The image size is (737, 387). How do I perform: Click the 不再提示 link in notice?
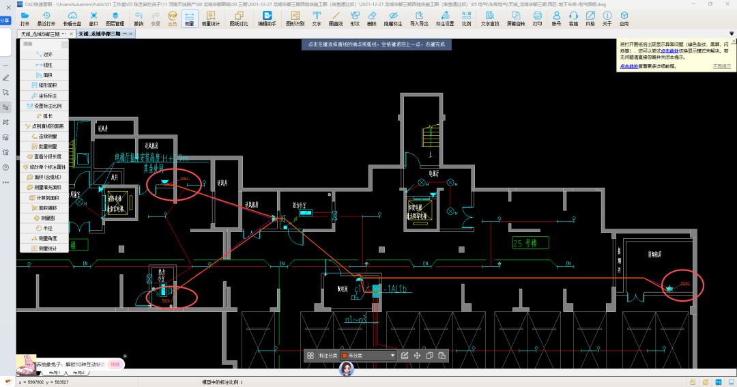[721, 66]
